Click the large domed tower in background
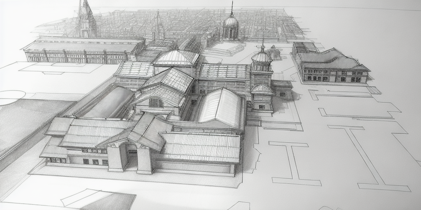This screenshot has height=210, width=421. 231,27
